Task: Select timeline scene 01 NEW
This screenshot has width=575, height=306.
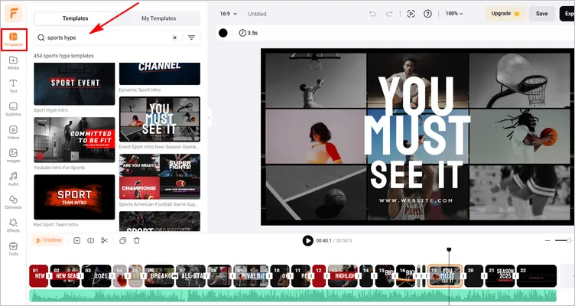Action: [39, 276]
